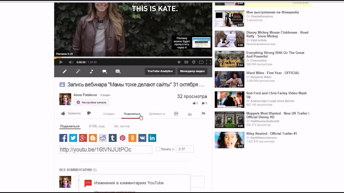
Task: Report video with flag icon
Action: tap(203, 114)
